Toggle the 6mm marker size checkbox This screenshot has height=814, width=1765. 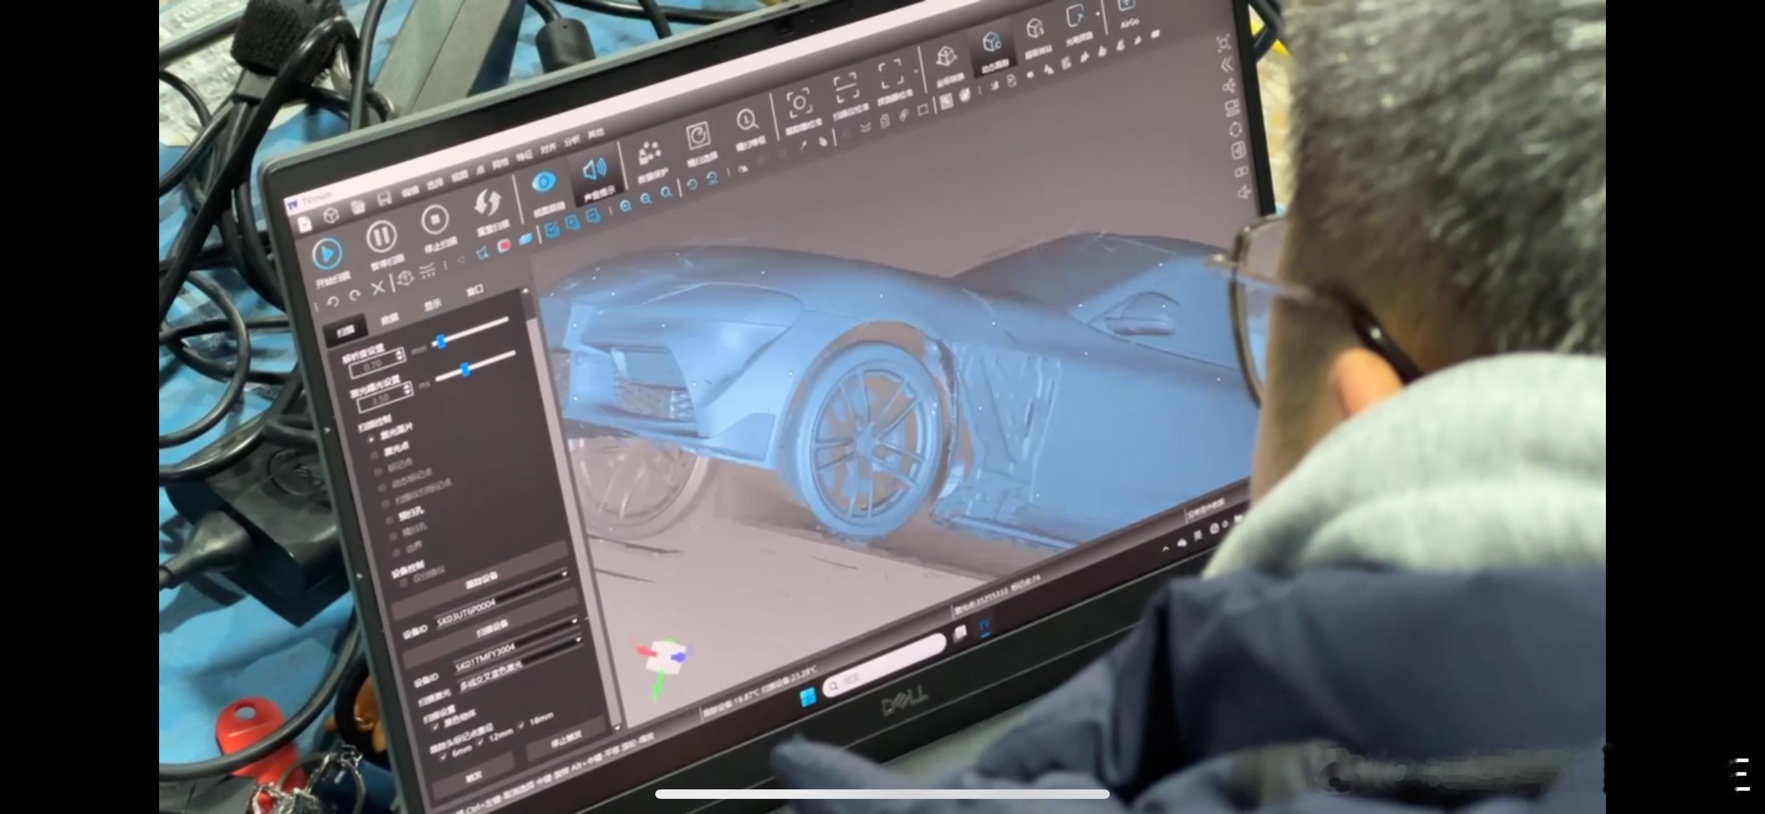pos(443,756)
